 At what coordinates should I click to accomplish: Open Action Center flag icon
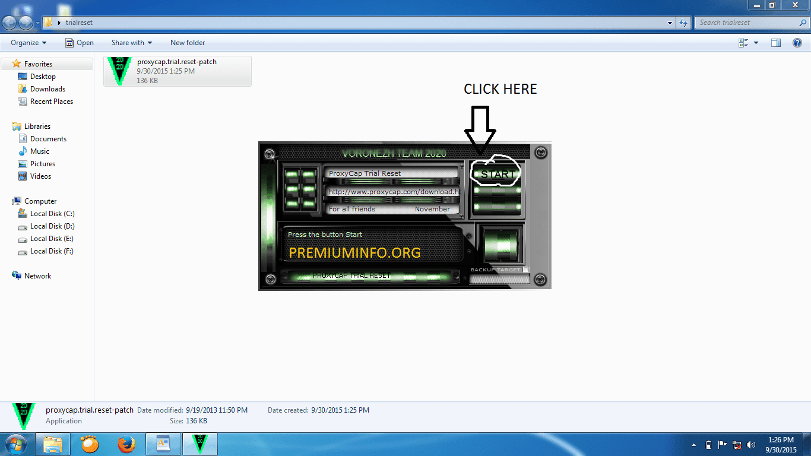click(723, 445)
